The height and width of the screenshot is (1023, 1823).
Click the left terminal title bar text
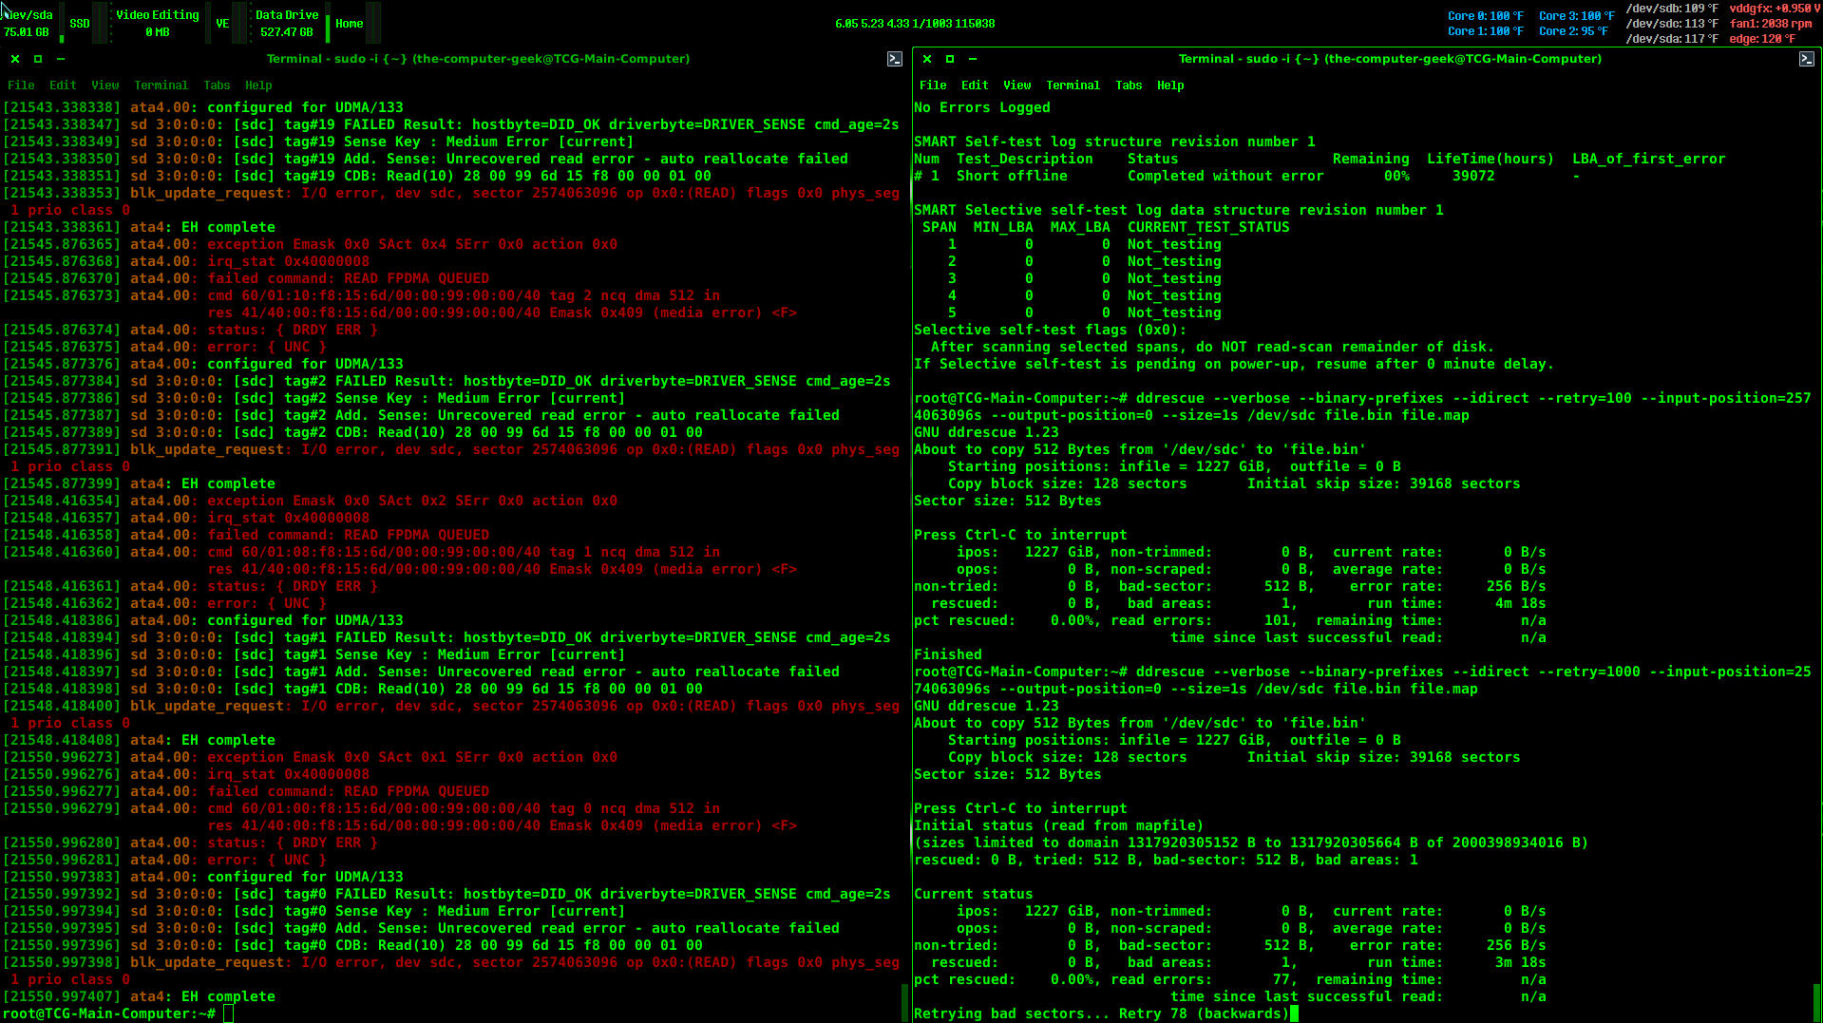(478, 59)
